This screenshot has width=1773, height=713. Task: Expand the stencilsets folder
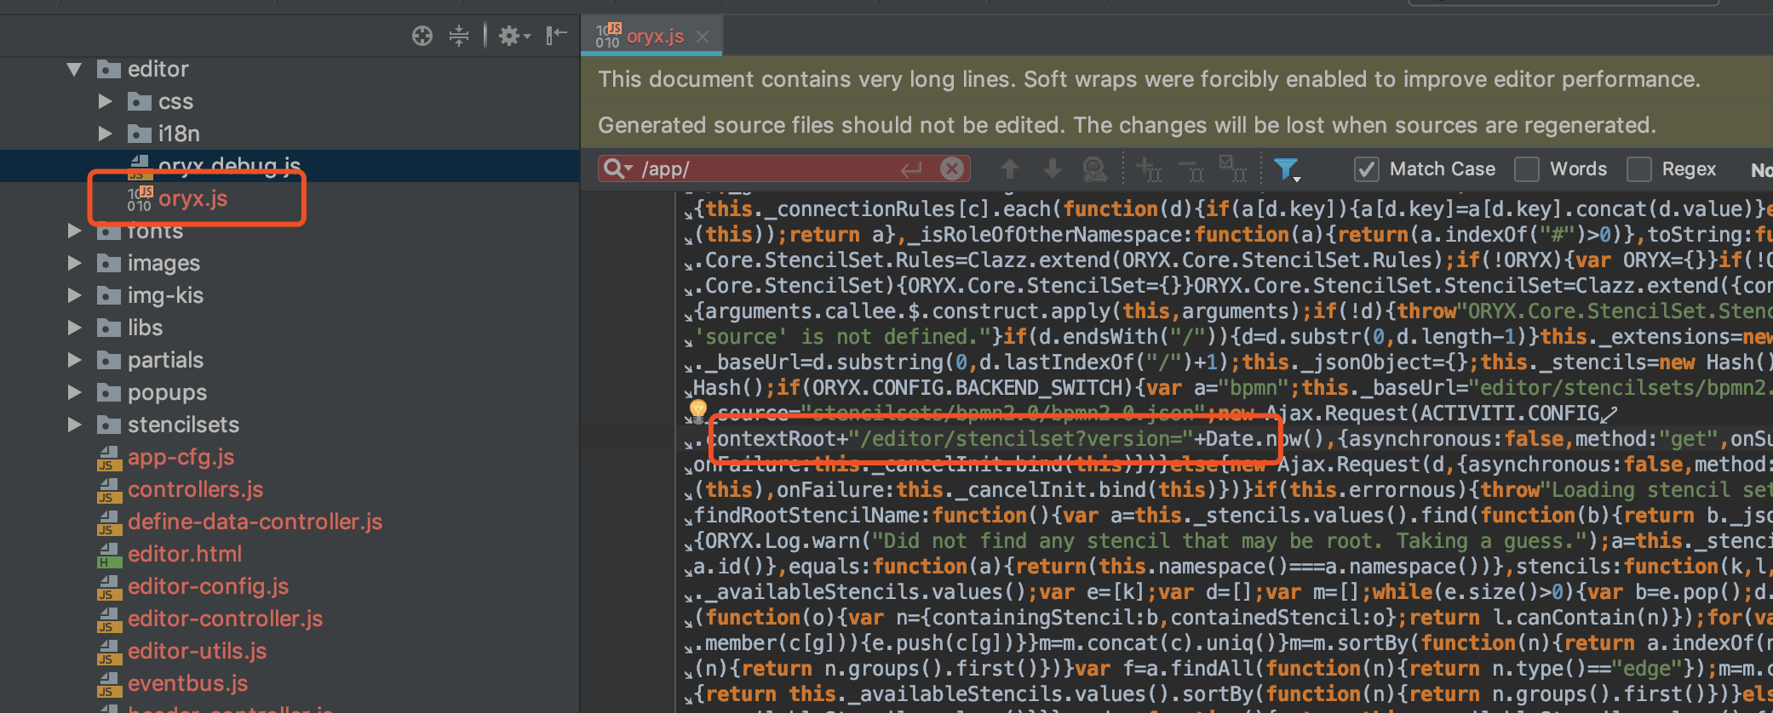tap(74, 425)
